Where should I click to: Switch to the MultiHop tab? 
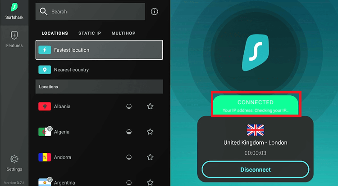[123, 33]
